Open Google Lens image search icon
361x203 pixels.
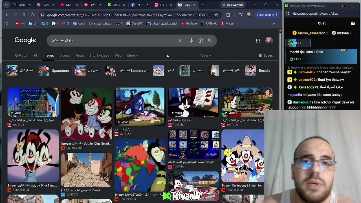[x=201, y=41]
